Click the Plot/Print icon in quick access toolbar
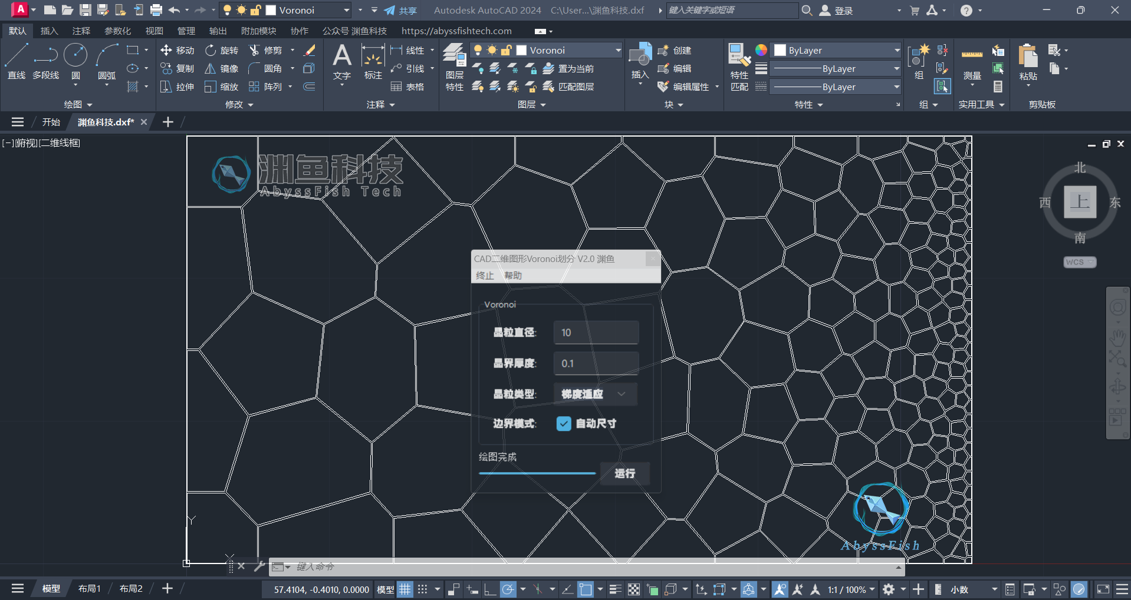 156,10
